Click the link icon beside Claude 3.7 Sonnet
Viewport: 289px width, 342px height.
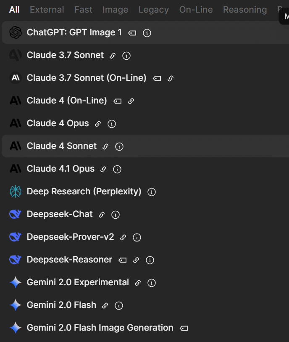tap(113, 56)
